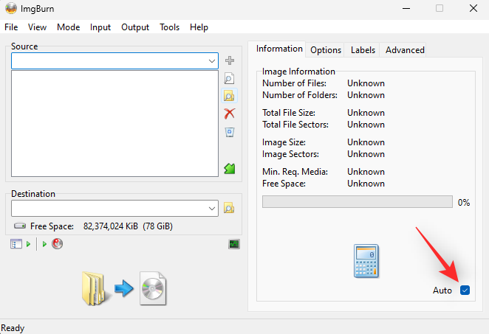This screenshot has height=334, width=489.
Task: Click the image size progress bar
Action: coord(358,202)
